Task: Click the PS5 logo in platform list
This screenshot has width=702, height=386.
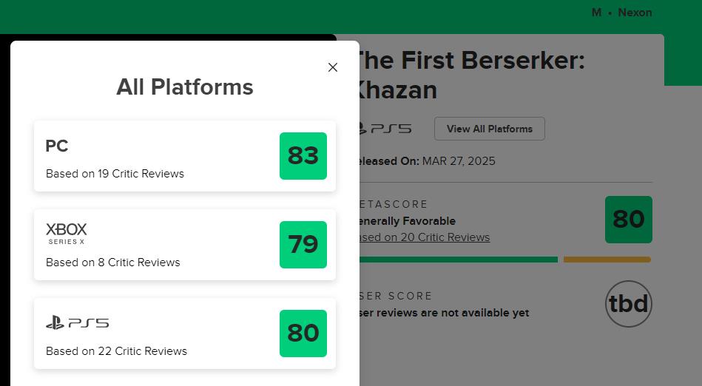Action: click(77, 322)
